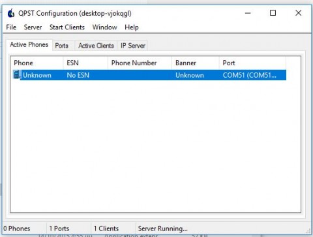Select the phone icon in the Unknown row
This screenshot has width=313, height=237.
coord(17,75)
